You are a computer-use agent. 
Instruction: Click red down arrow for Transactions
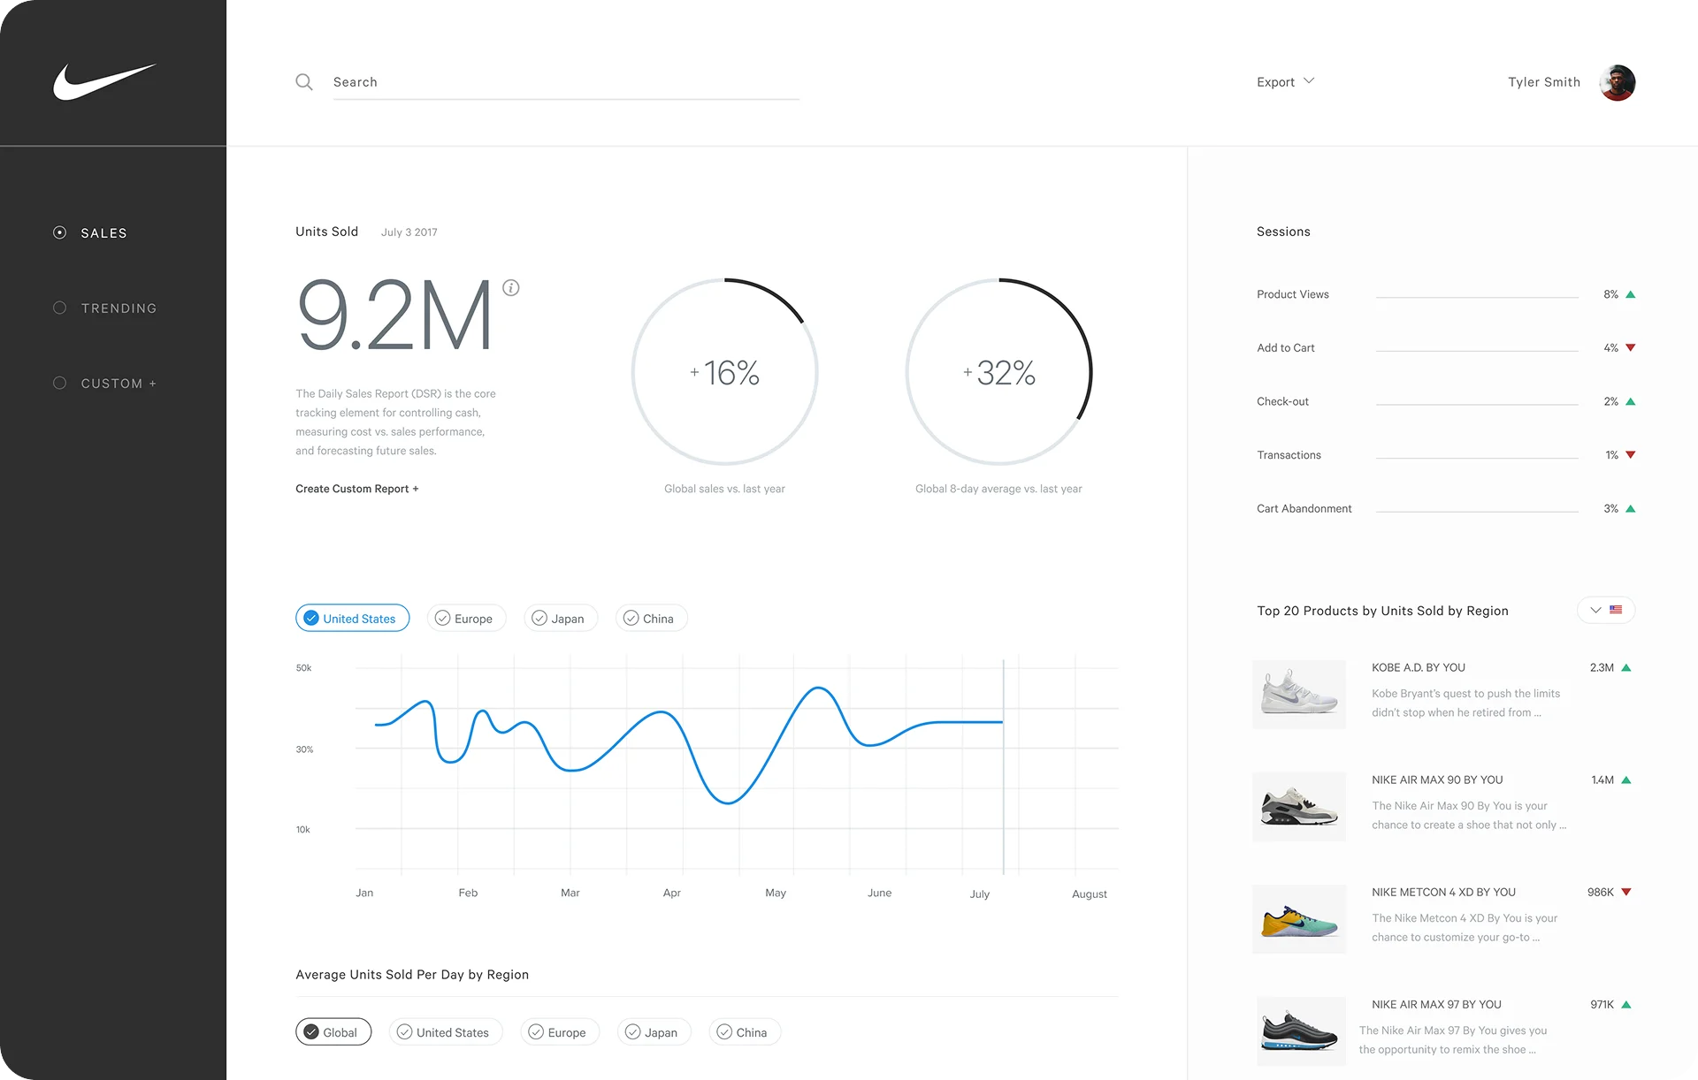1631,455
